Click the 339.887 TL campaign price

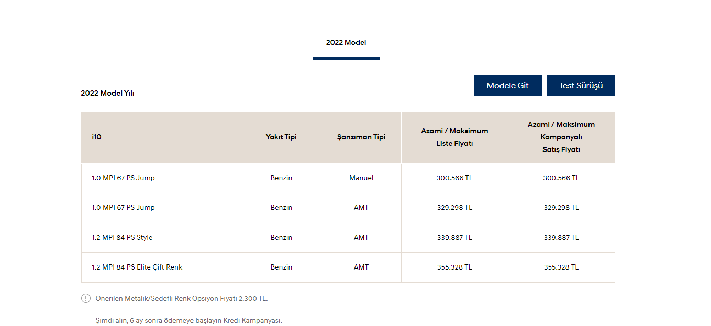[561, 237]
